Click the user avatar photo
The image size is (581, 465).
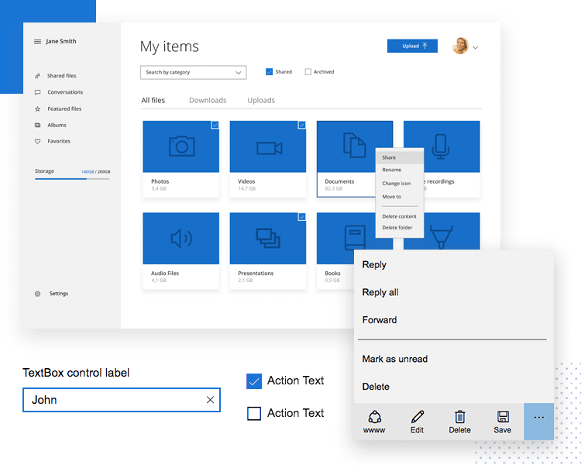(460, 46)
